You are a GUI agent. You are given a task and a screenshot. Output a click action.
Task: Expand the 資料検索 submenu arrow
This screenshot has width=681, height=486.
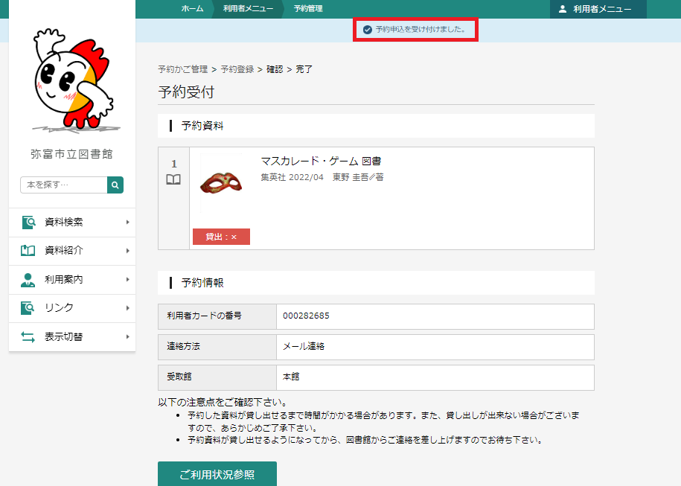pos(127,222)
